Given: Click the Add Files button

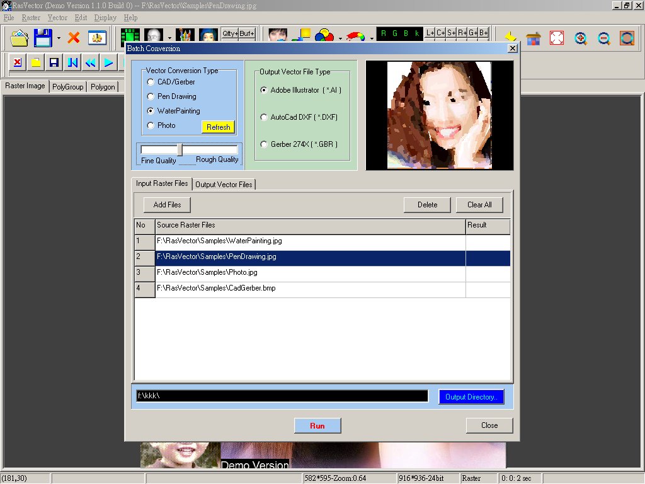Looking at the screenshot, I should point(167,205).
